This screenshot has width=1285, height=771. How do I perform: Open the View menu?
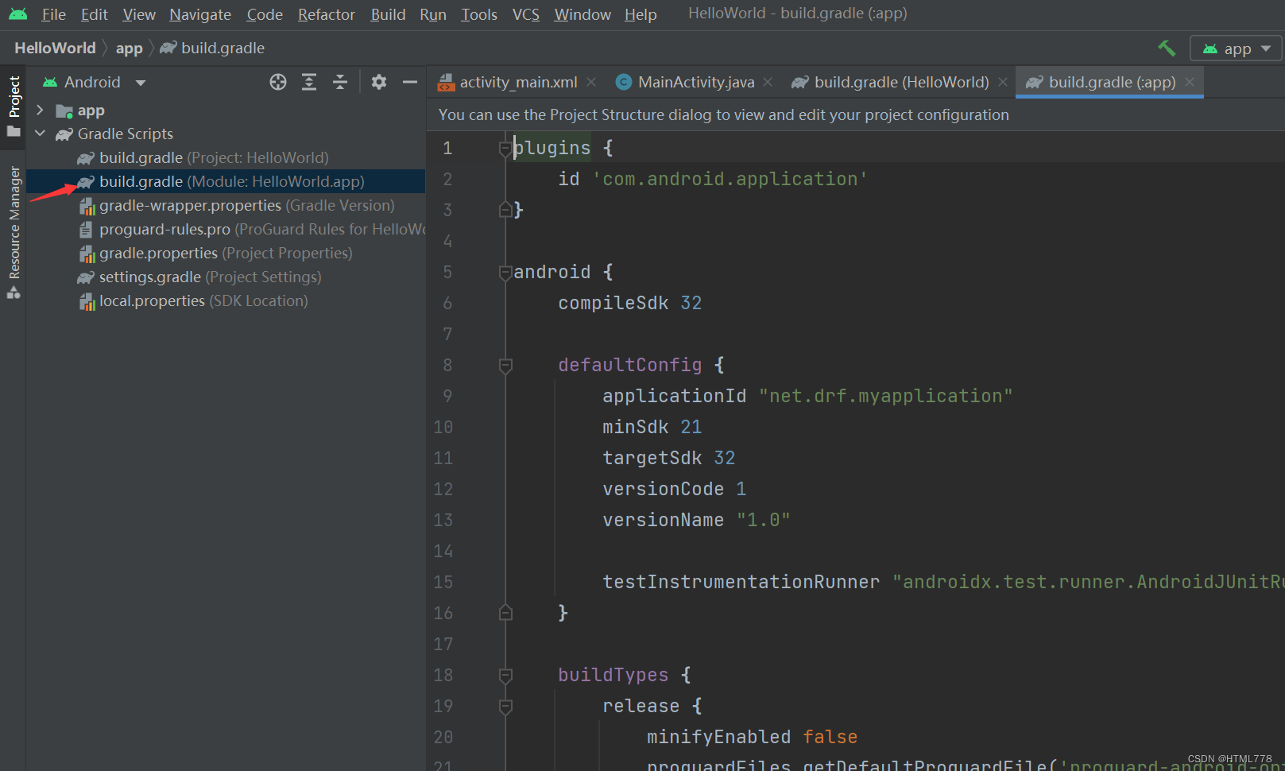[x=139, y=14]
